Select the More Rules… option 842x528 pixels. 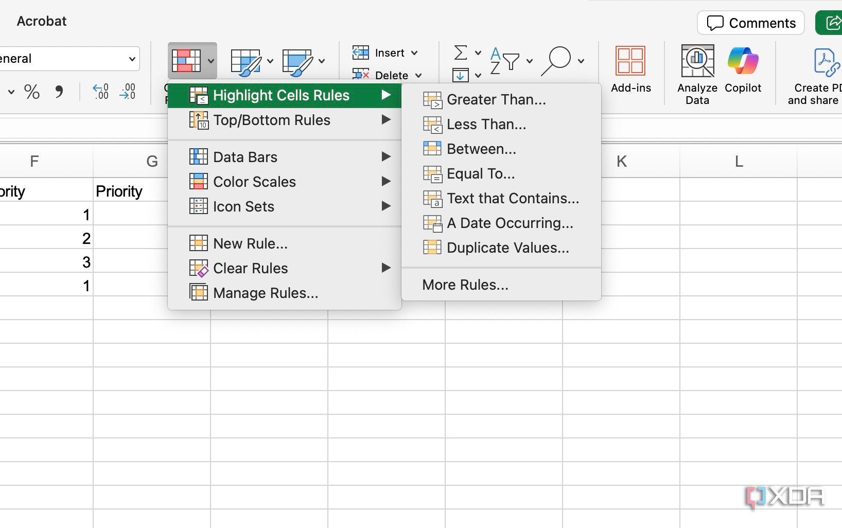pos(465,285)
